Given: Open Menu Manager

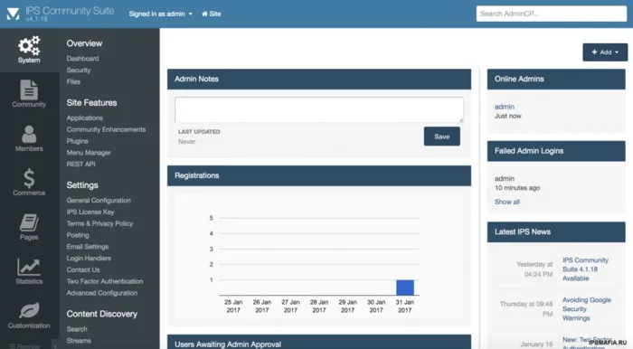Looking at the screenshot, I should (89, 153).
